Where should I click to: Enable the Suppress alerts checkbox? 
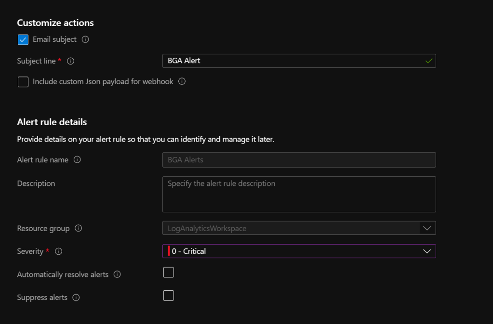pos(168,296)
